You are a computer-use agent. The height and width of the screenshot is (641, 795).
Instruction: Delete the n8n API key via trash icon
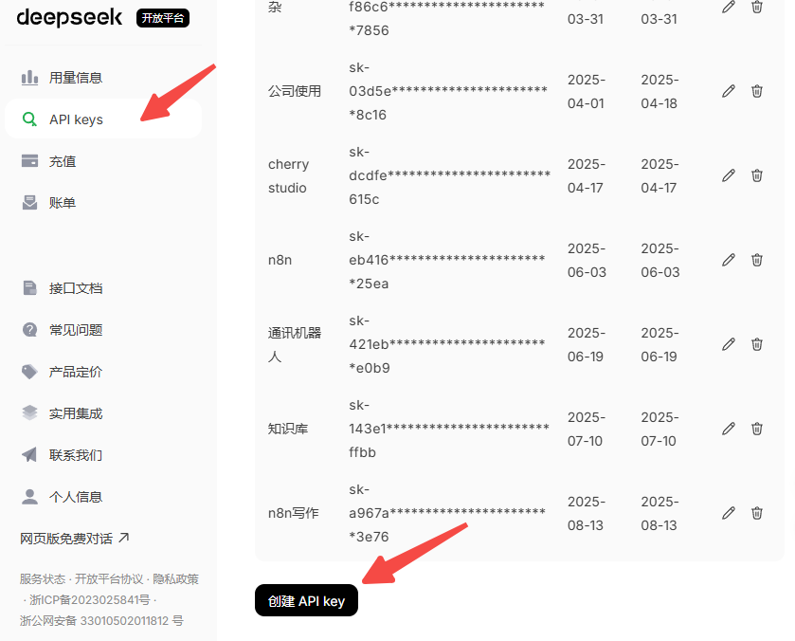click(x=757, y=260)
